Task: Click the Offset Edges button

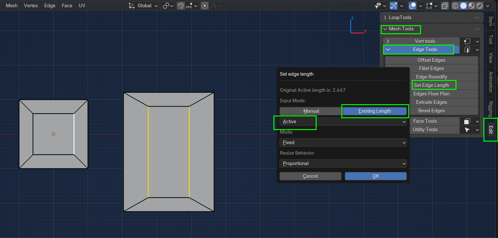Action: [x=431, y=60]
